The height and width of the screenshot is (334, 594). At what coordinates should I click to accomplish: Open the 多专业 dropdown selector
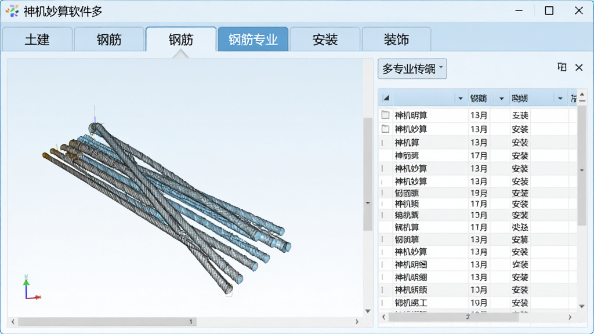click(x=412, y=69)
